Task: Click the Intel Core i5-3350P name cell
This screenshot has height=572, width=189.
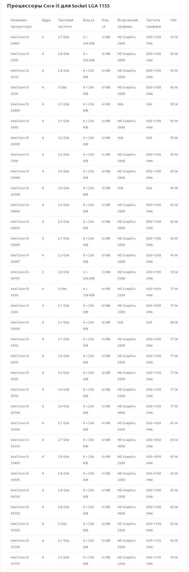Action: point(20,326)
